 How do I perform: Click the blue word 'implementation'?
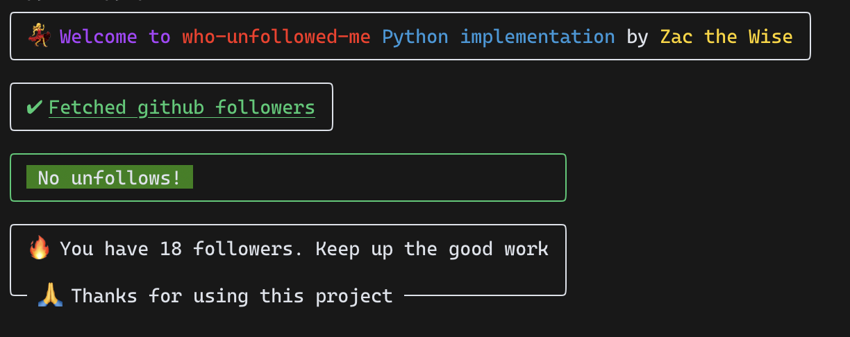(x=537, y=36)
